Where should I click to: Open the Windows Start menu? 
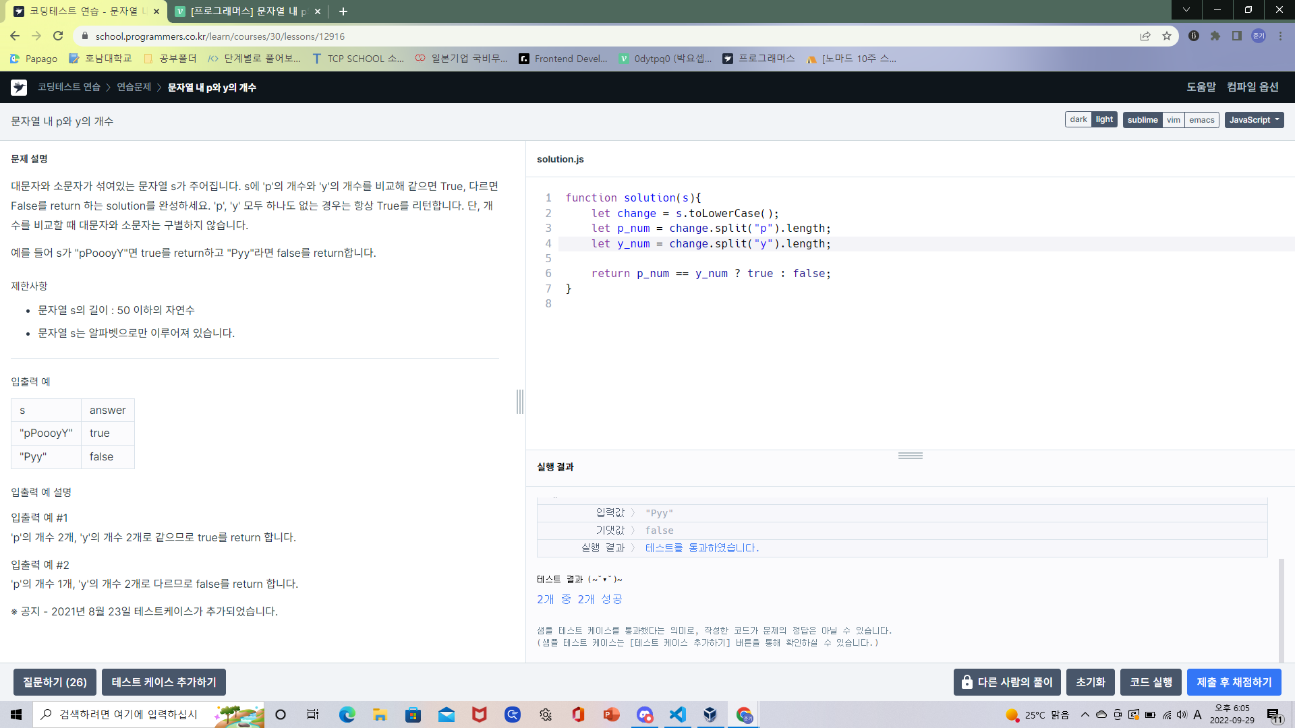click(16, 715)
